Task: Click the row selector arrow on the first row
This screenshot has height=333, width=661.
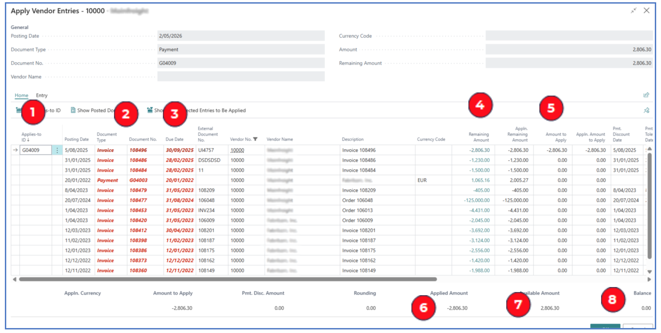Action: 15,150
